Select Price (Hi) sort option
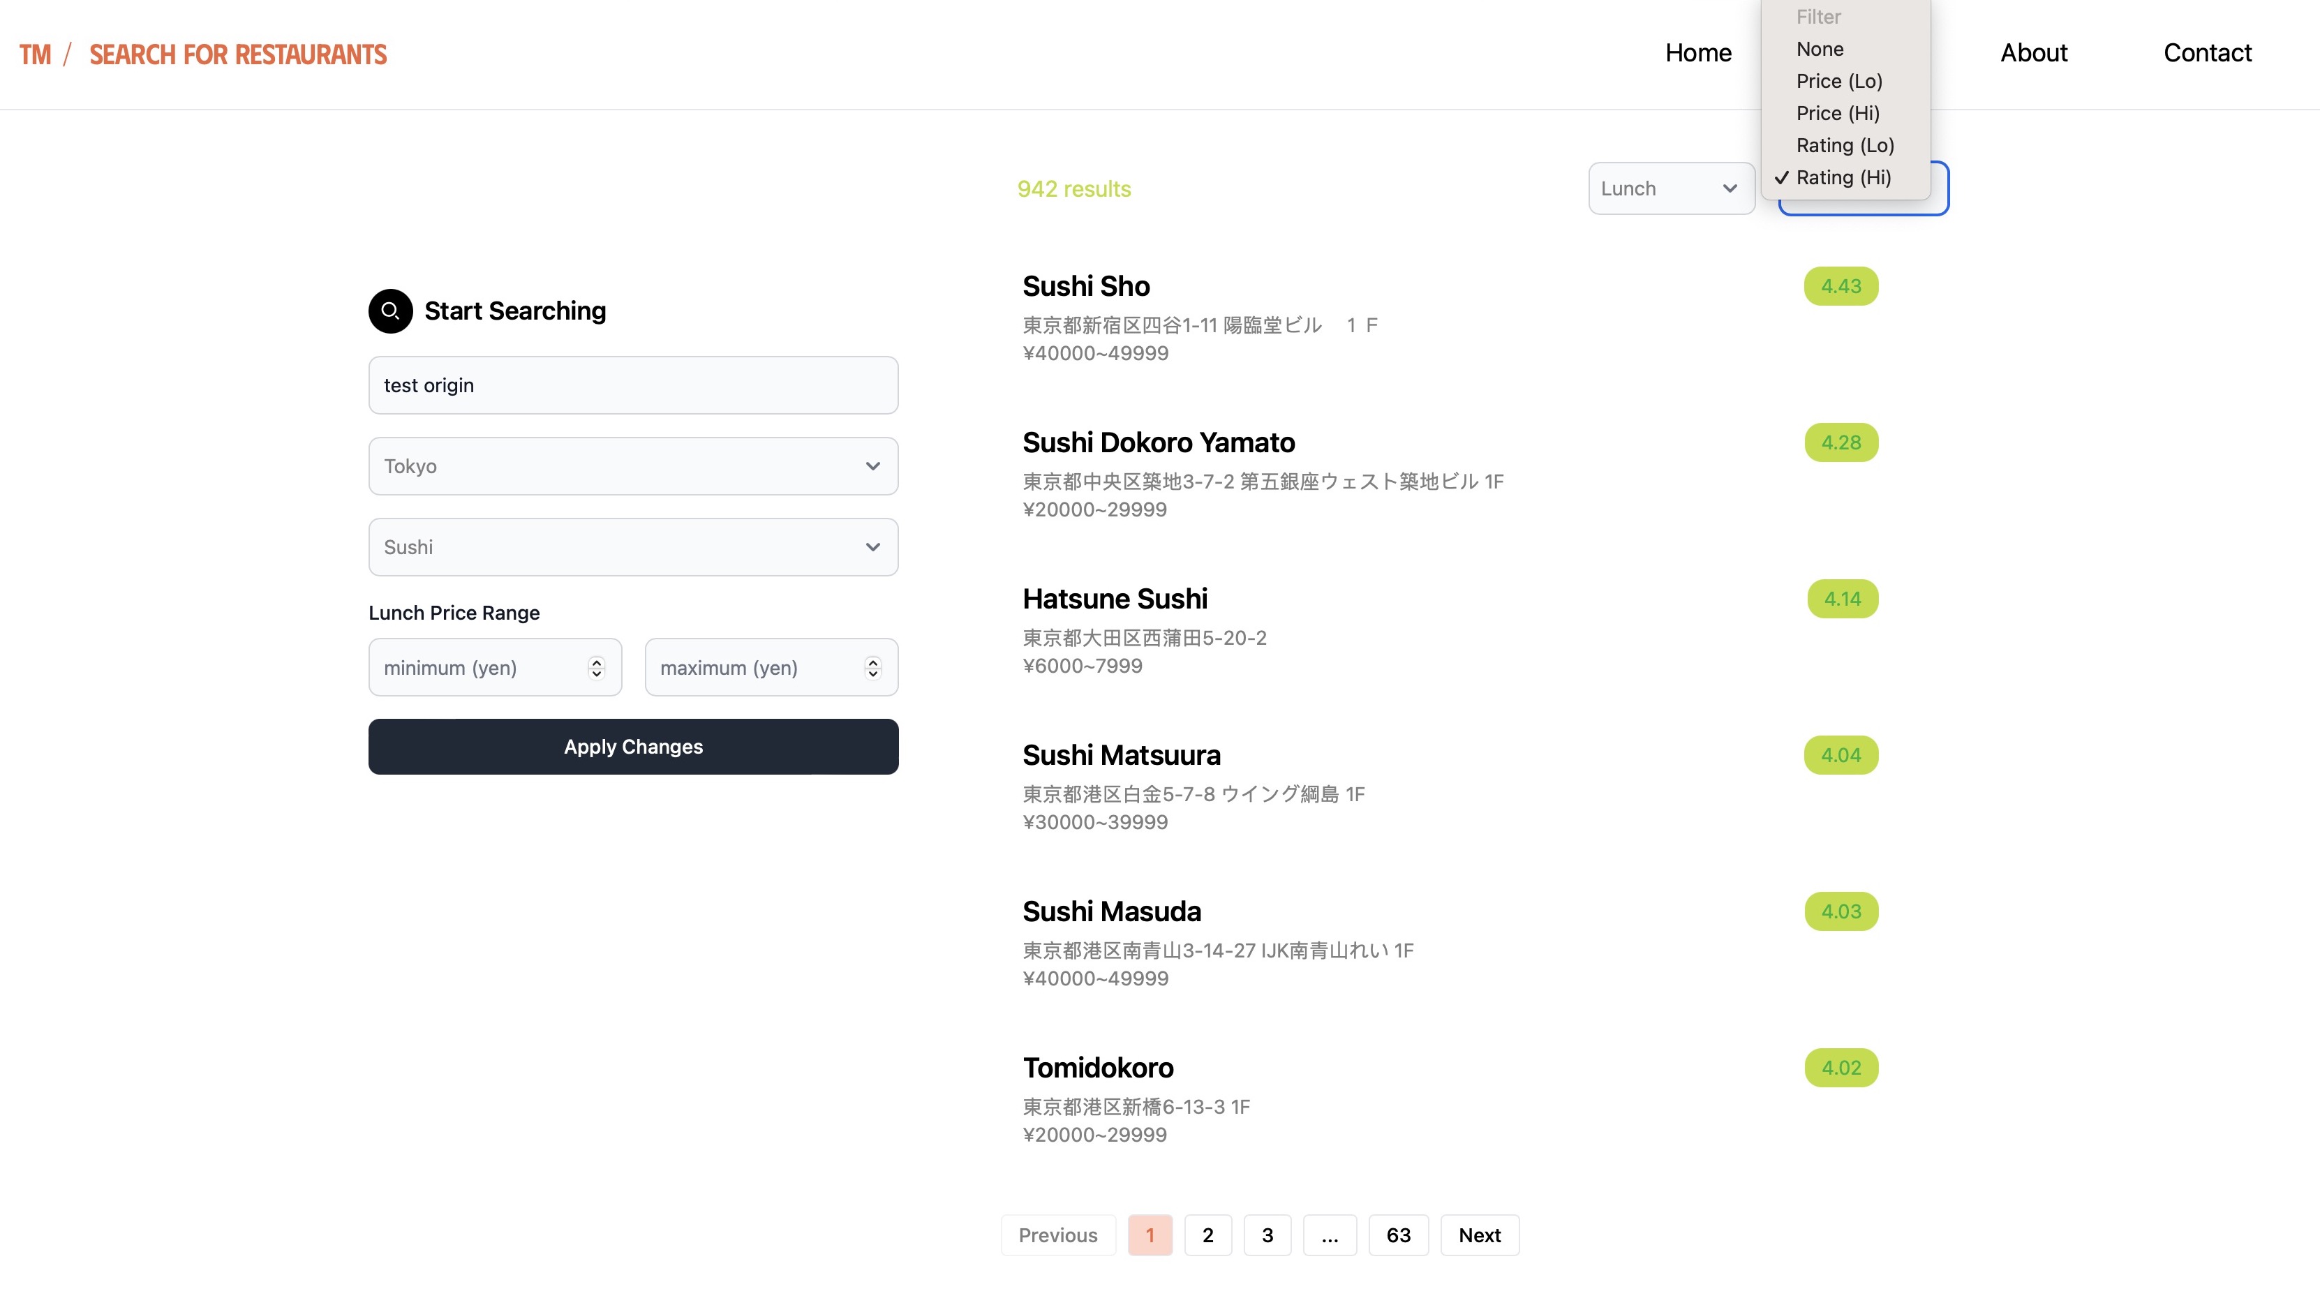 [x=1837, y=114]
